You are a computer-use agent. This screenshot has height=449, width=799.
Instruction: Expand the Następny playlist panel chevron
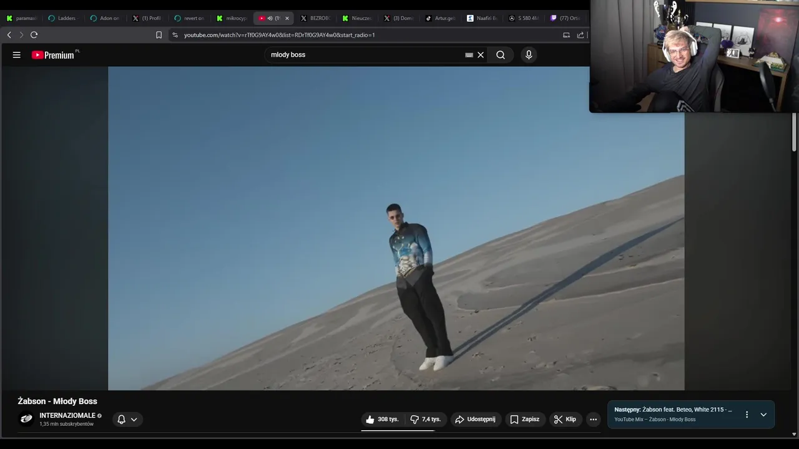763,415
